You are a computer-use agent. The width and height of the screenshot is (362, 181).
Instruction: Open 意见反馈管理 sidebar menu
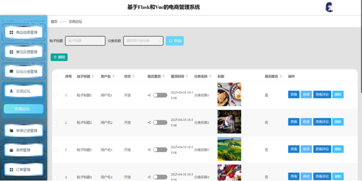point(24,52)
